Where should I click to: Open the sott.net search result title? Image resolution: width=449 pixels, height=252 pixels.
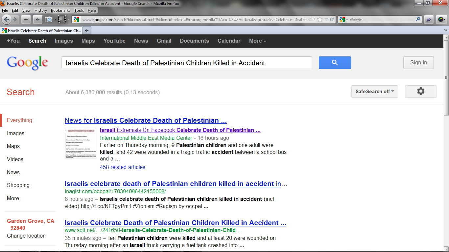176,223
